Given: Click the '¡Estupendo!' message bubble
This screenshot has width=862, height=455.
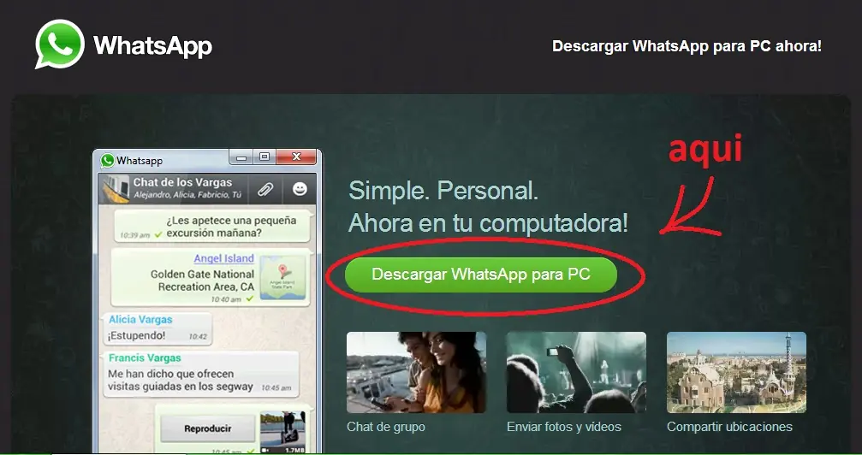Looking at the screenshot, I should 158,329.
